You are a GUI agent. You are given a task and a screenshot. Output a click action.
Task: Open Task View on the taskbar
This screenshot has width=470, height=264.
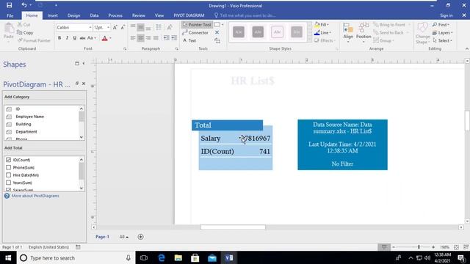tap(144, 257)
